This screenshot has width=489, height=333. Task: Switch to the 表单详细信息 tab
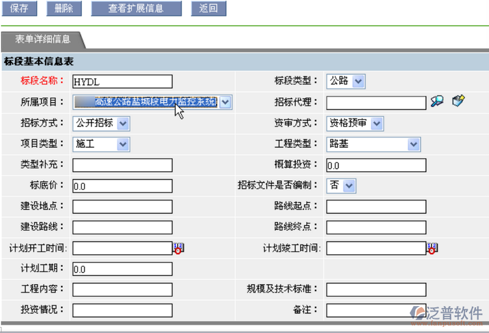[42, 39]
